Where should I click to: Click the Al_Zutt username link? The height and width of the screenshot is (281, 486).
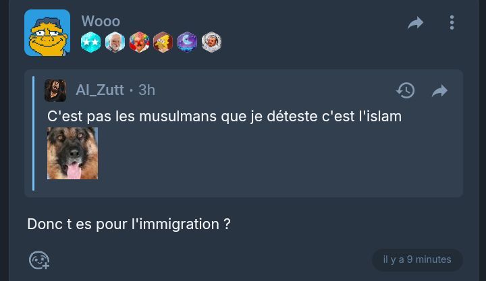tap(99, 90)
